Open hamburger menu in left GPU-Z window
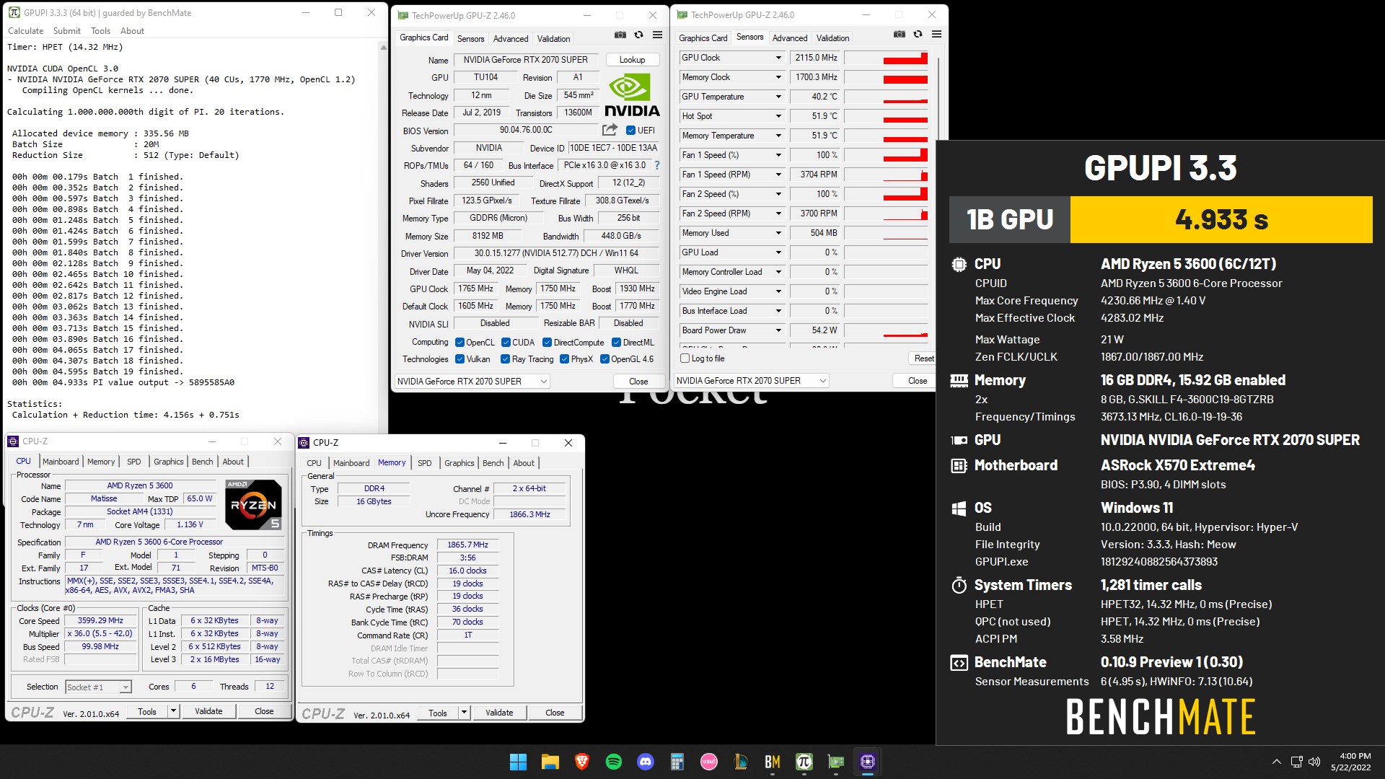 click(x=657, y=35)
